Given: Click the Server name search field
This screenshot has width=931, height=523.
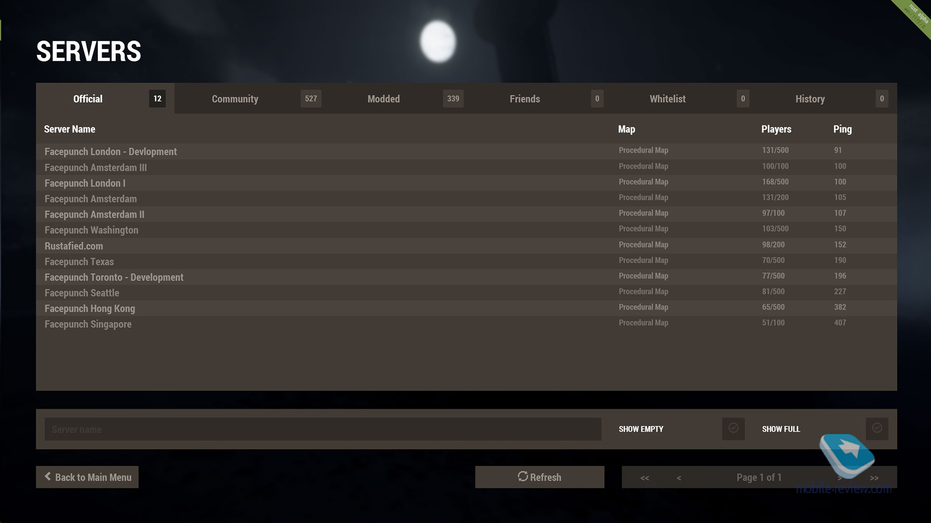Looking at the screenshot, I should pos(323,429).
